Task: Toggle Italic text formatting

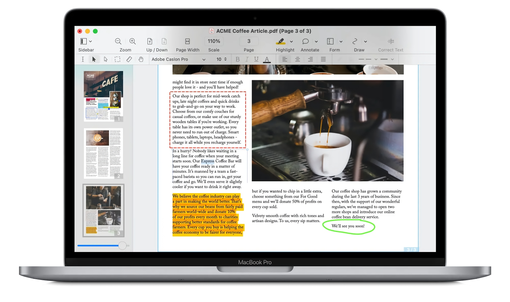Action: (247, 59)
